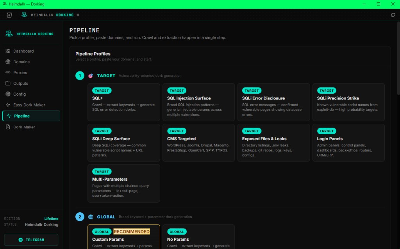The width and height of the screenshot is (400, 249).
Task: Click the status dot next to HEIMDALLR DORKING
Action: pyautogui.click(x=78, y=15)
